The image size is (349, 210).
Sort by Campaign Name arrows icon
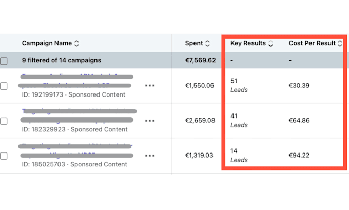tap(76, 43)
